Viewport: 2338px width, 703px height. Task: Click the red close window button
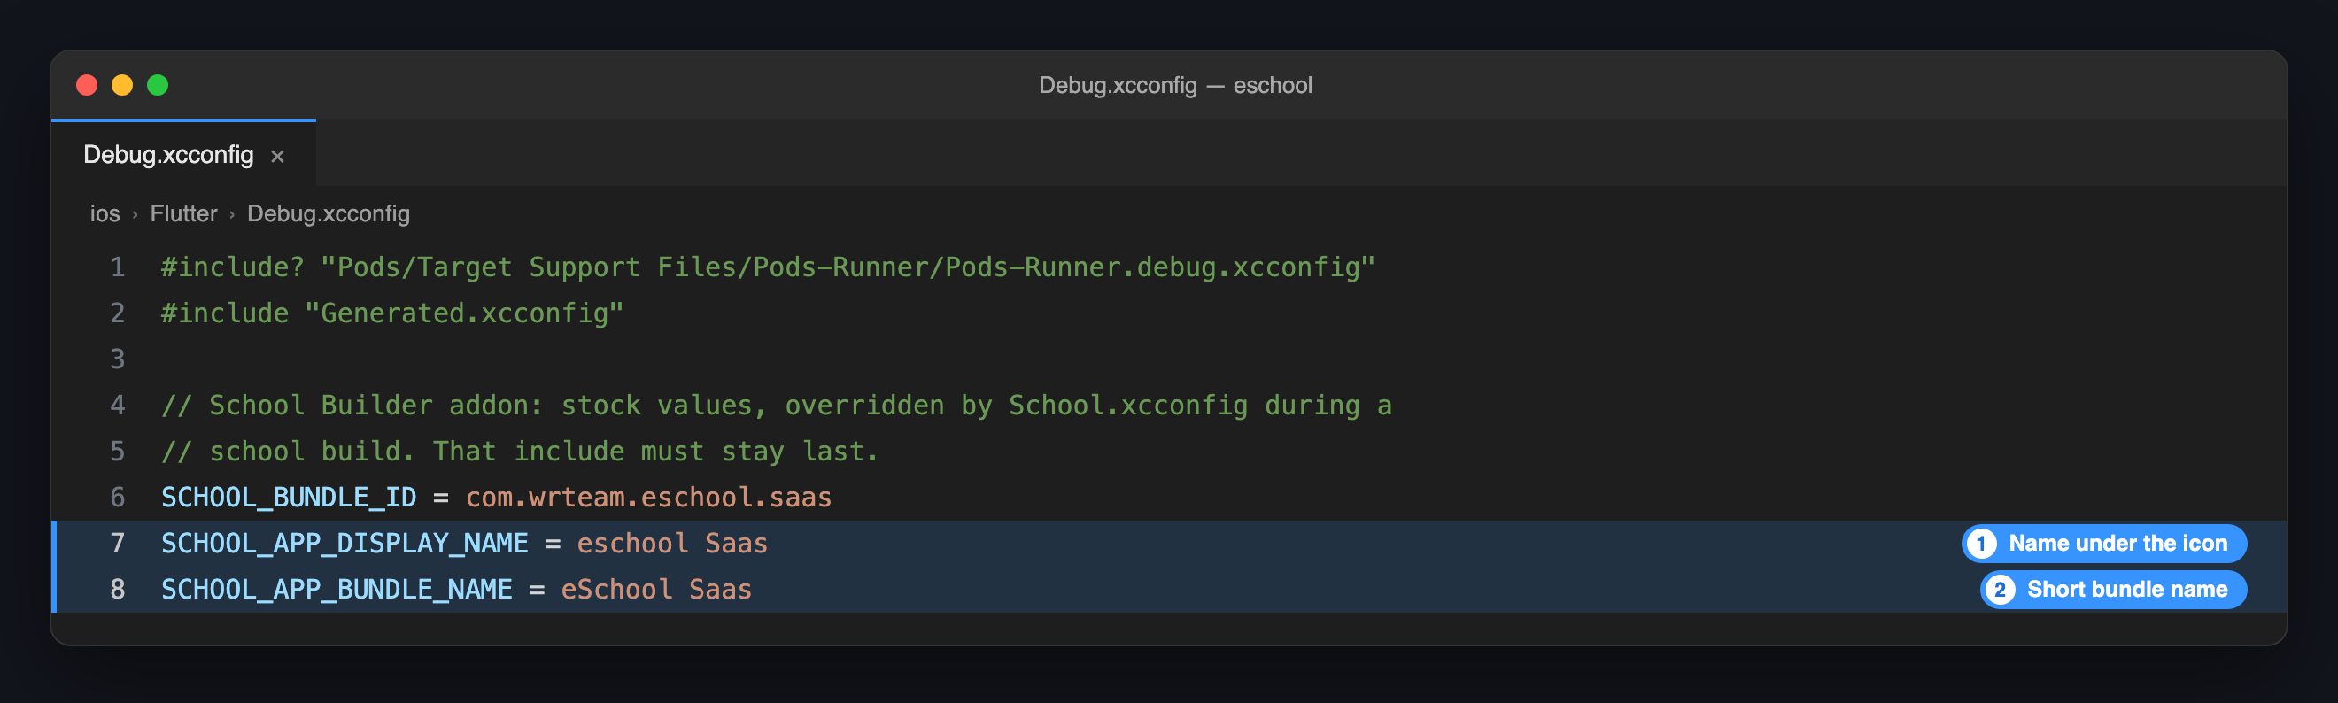(87, 85)
